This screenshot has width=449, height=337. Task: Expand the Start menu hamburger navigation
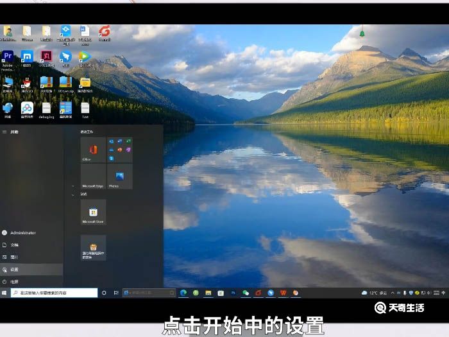tap(4, 132)
